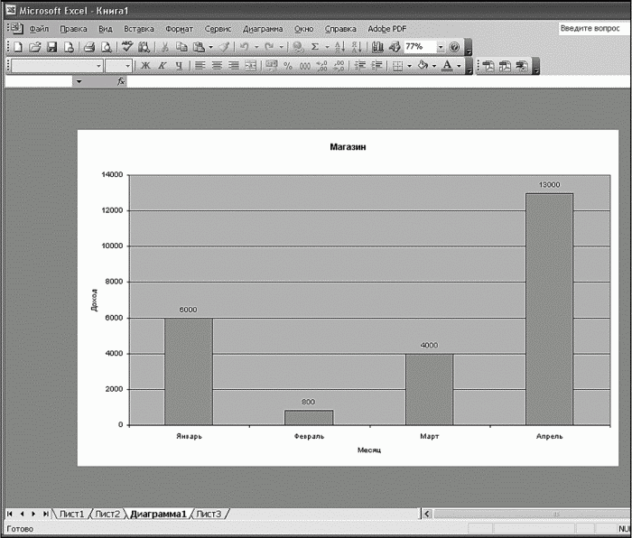Open the Сервис menu
This screenshot has width=632, height=538.
218,29
